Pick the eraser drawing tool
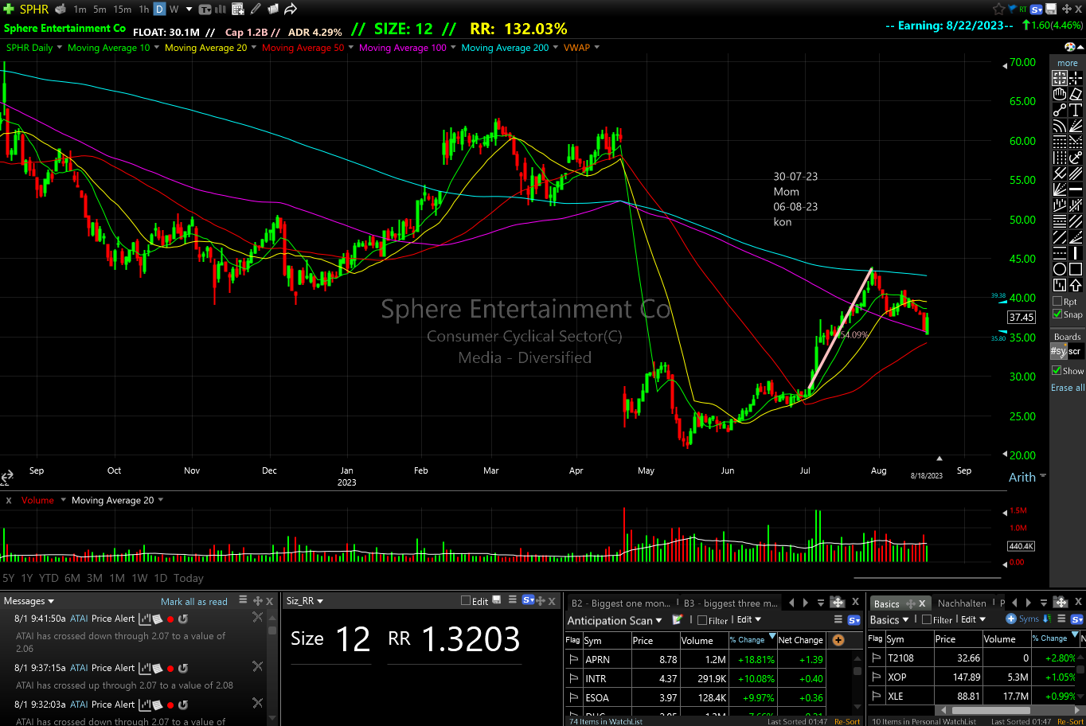Image resolution: width=1086 pixels, height=726 pixels. click(x=1076, y=94)
